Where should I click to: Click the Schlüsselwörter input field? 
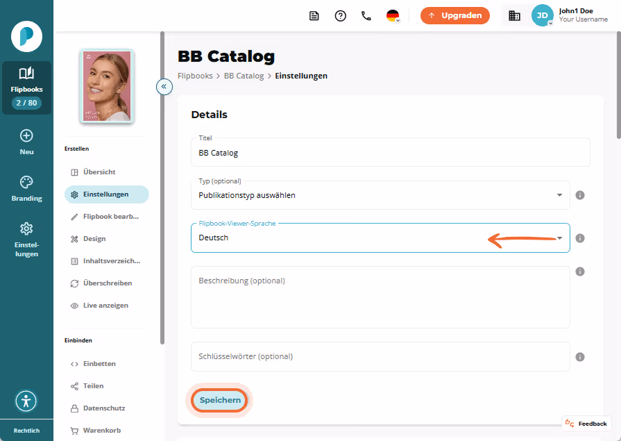click(x=381, y=356)
